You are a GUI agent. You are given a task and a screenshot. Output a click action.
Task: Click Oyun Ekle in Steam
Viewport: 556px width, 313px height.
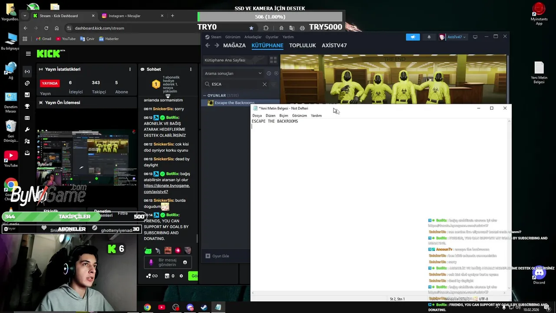point(217,256)
